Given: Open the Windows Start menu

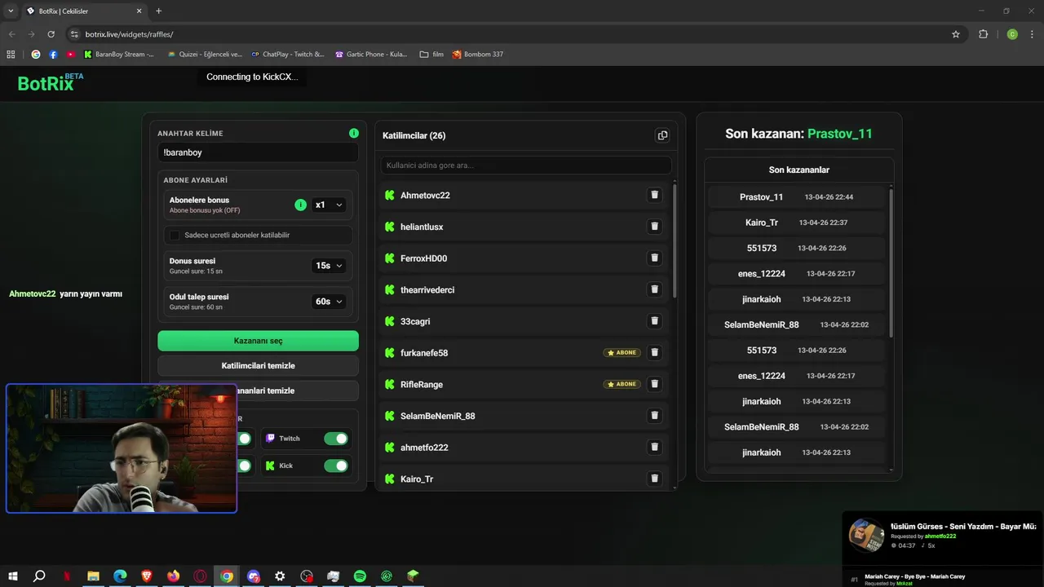Looking at the screenshot, I should pyautogui.click(x=13, y=576).
